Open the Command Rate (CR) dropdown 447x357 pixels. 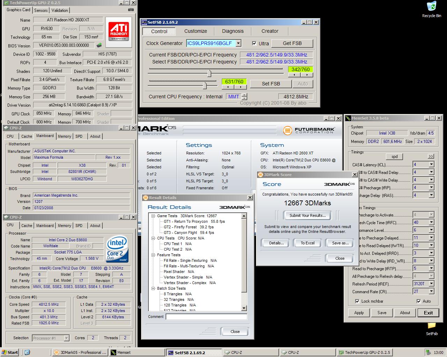click(431, 291)
